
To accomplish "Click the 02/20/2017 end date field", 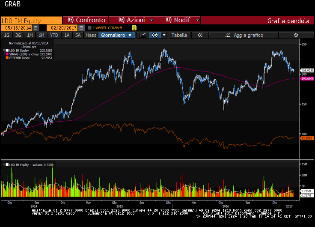I will pos(62,28).
